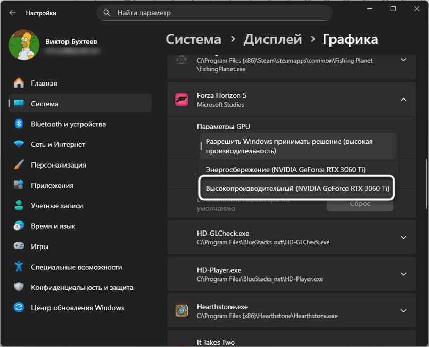Click the Найти параметр search field
The width and height of the screenshot is (429, 347).
pos(214,13)
